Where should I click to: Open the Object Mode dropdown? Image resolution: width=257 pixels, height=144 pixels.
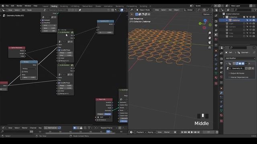[x=145, y=10]
